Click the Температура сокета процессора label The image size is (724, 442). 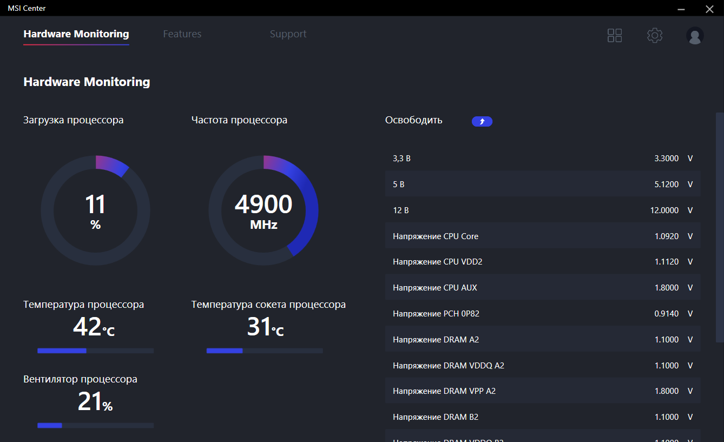click(x=268, y=305)
